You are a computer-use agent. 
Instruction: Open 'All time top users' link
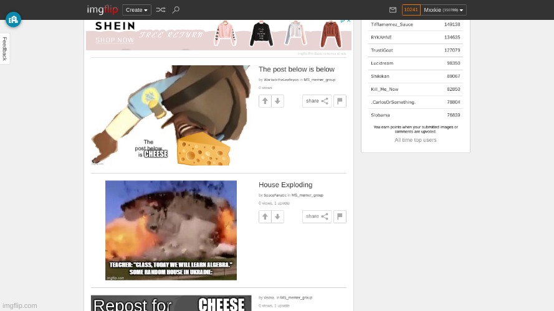pos(416,140)
